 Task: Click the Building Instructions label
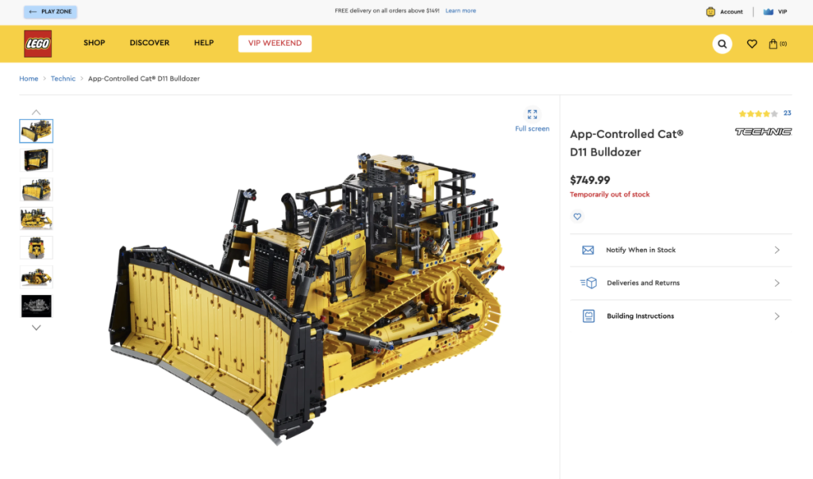tap(641, 316)
